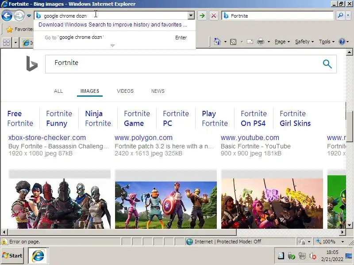Switch to the IMAGES tab
The image size is (354, 265).
[90, 91]
